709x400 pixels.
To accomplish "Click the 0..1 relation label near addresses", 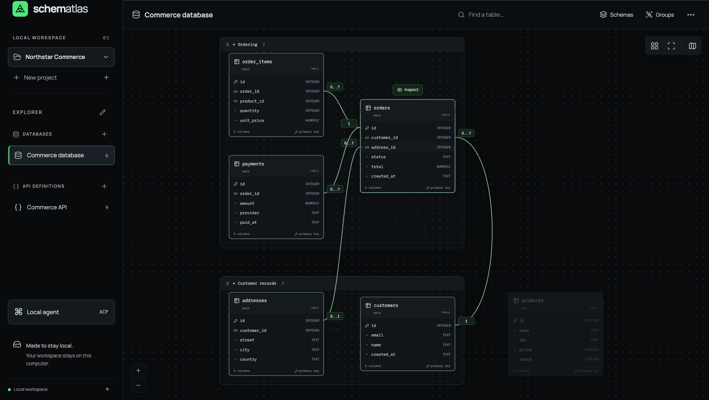I will tap(335, 316).
